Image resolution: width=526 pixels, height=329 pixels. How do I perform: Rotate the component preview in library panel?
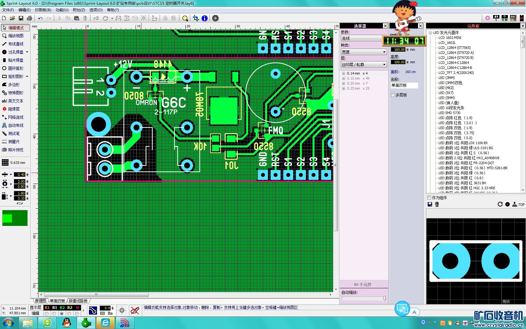500,204
